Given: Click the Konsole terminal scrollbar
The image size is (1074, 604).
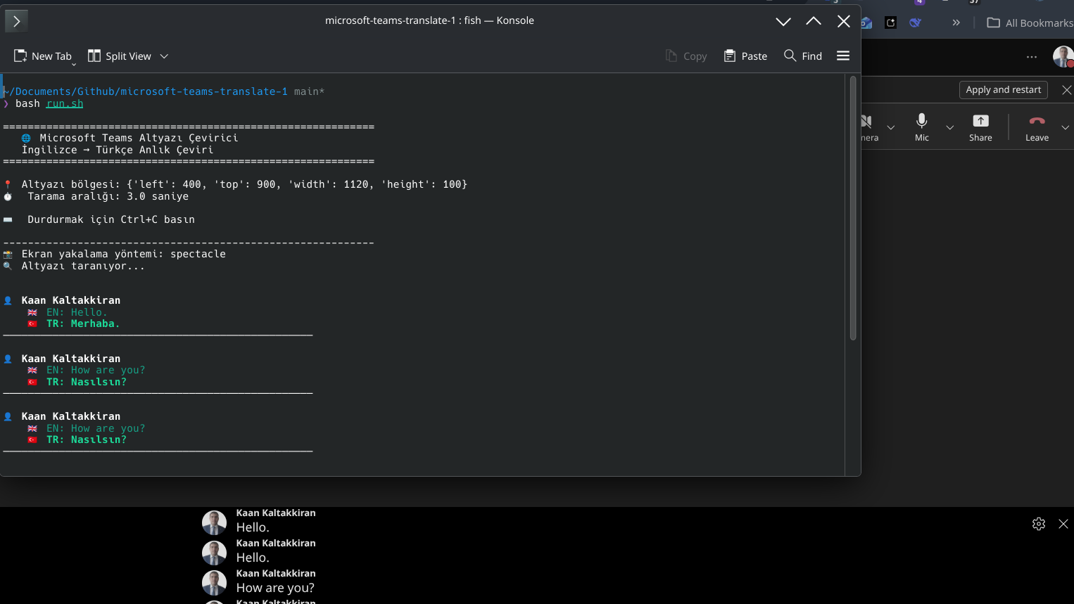Looking at the screenshot, I should coord(853,208).
